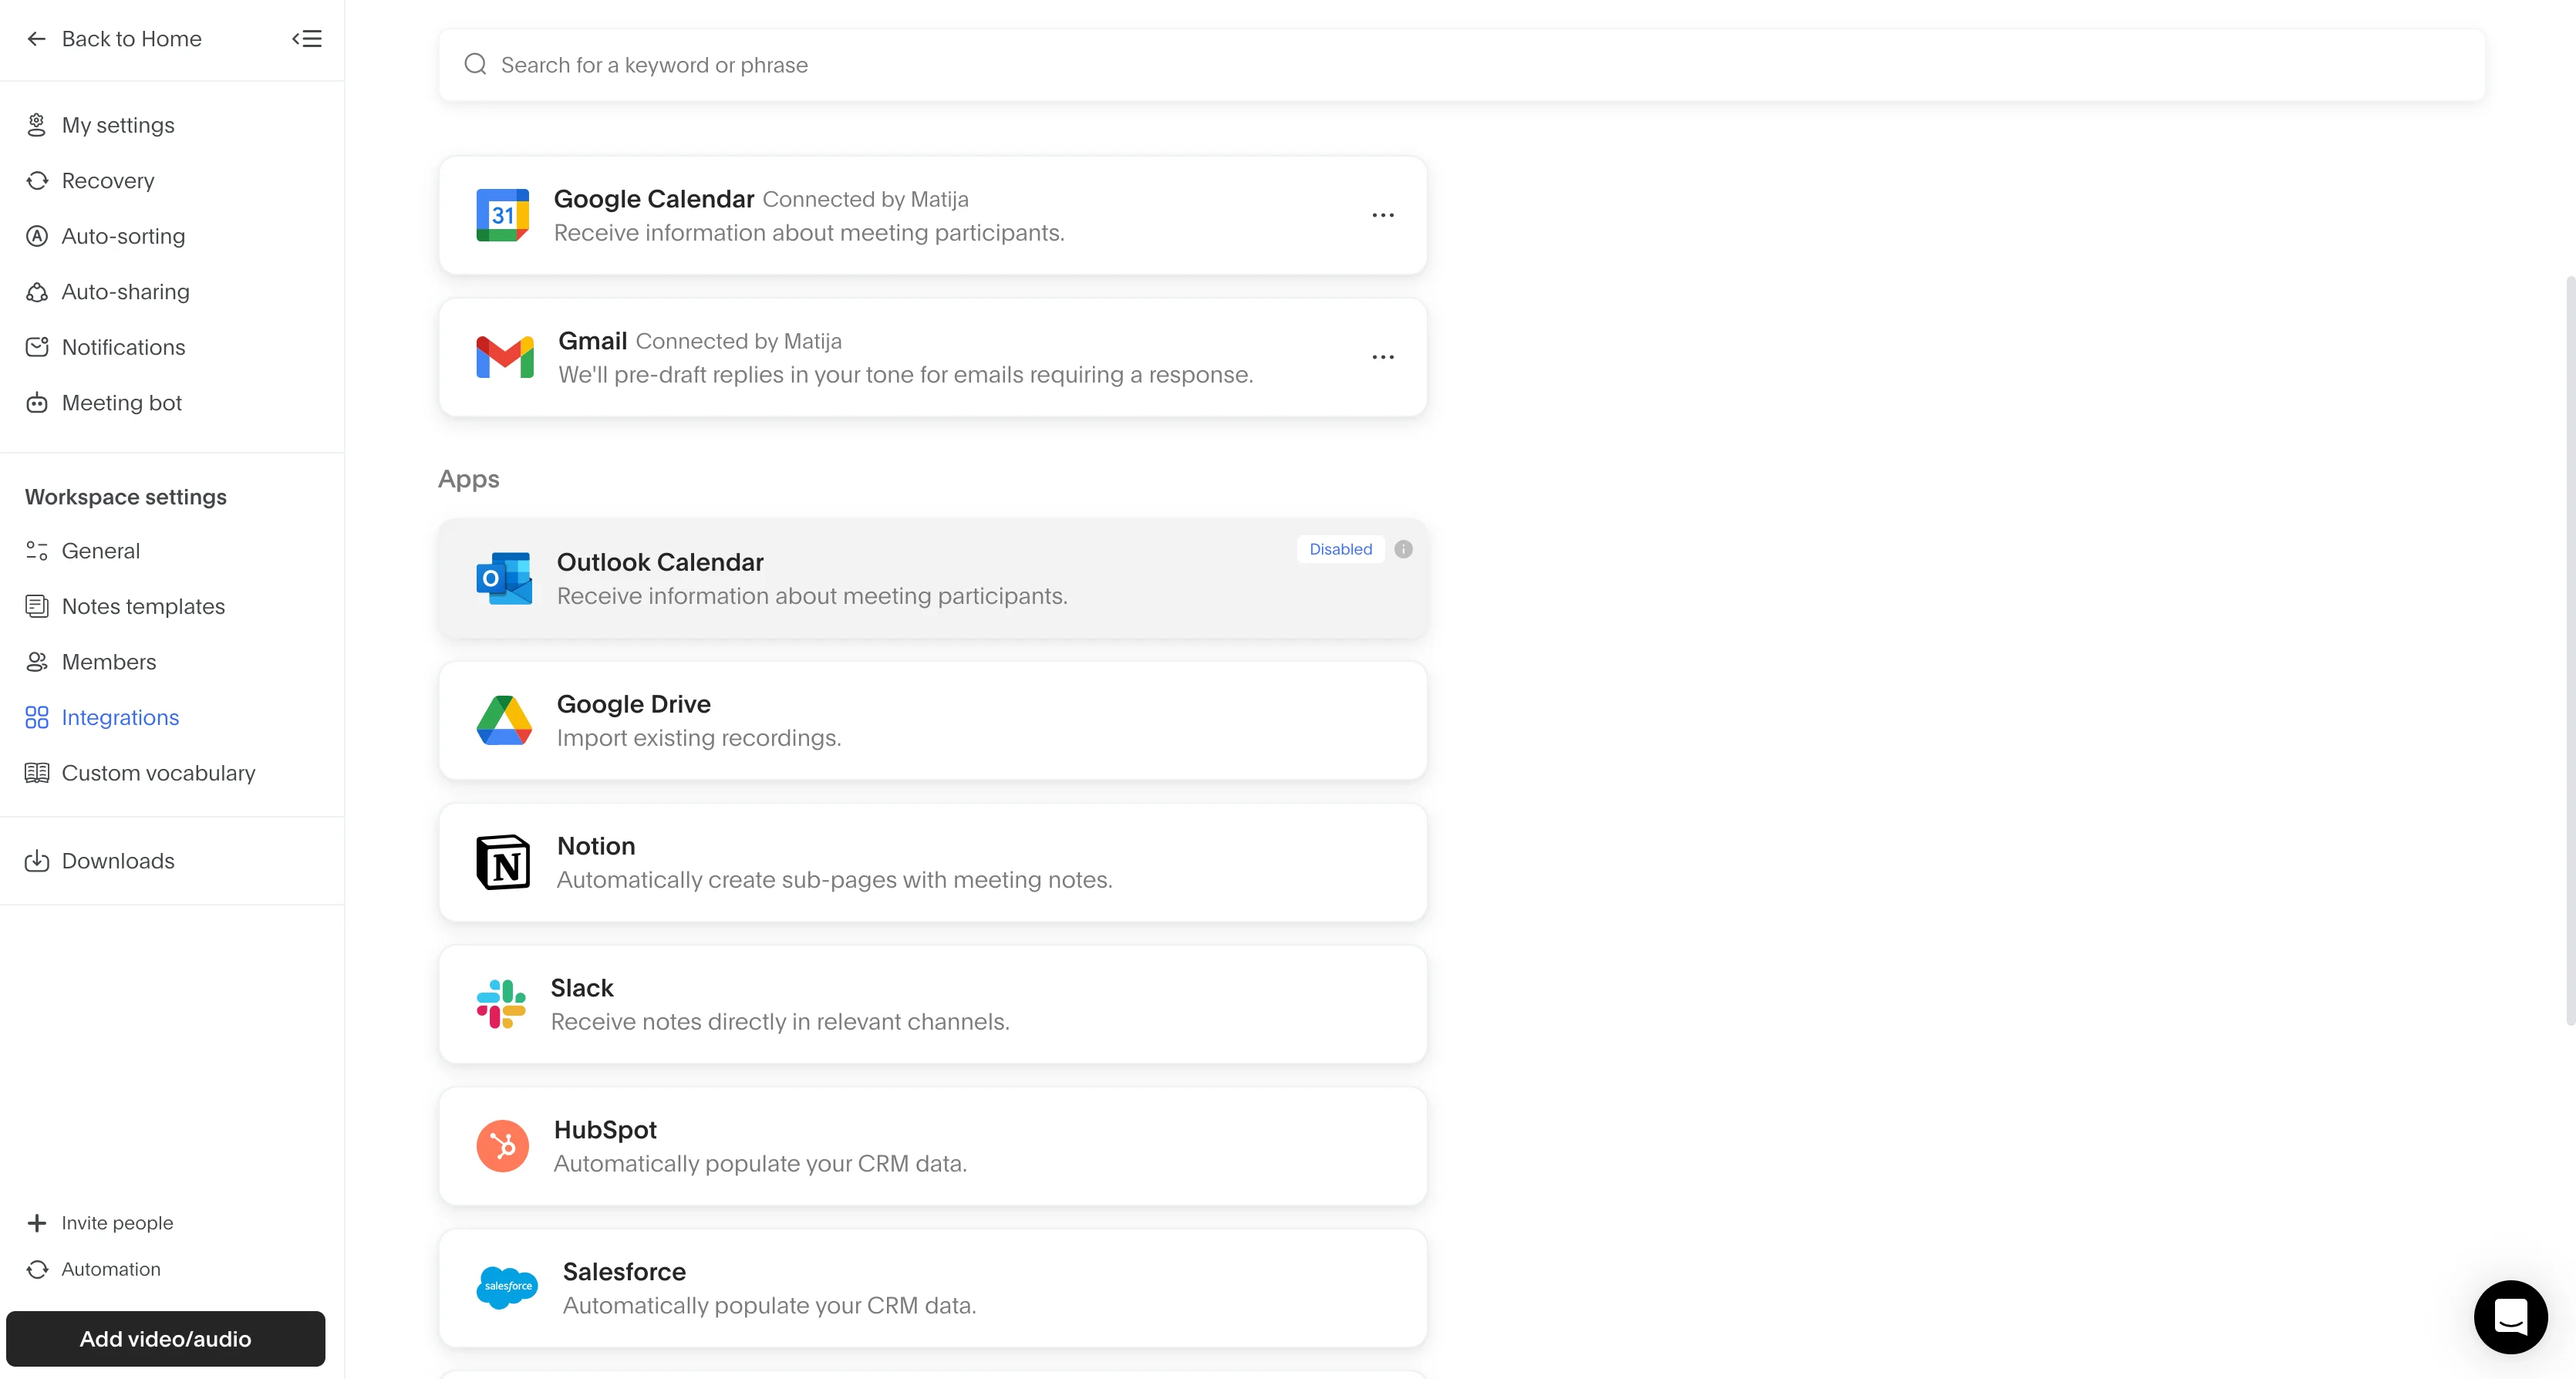Switch to Members settings
The height and width of the screenshot is (1379, 2576).
[x=109, y=661]
